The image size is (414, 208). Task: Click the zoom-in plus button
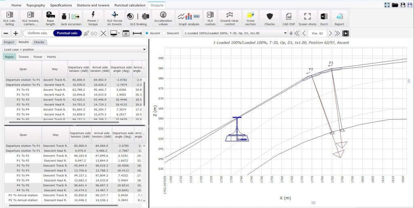click(x=16, y=33)
